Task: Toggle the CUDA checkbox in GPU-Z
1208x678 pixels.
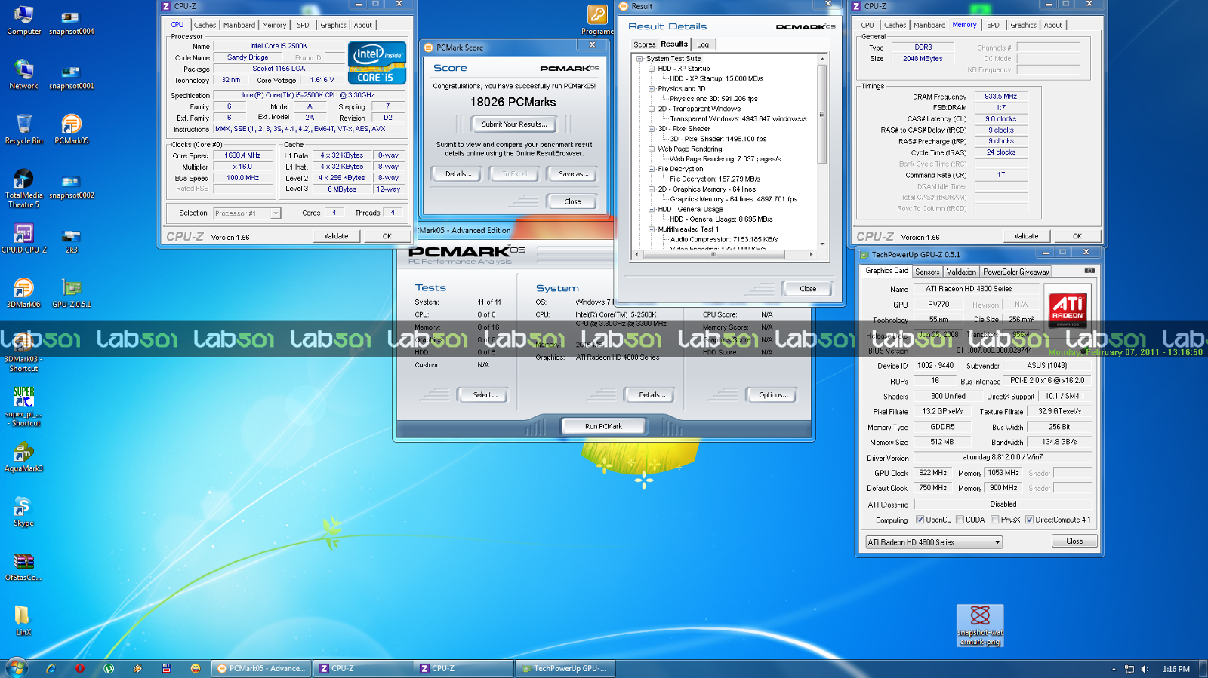Action: [960, 519]
